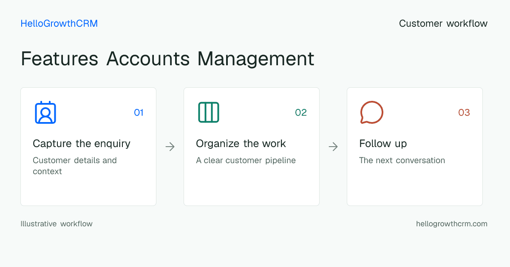Open the HelloGrowthCRM brand link

click(x=59, y=23)
